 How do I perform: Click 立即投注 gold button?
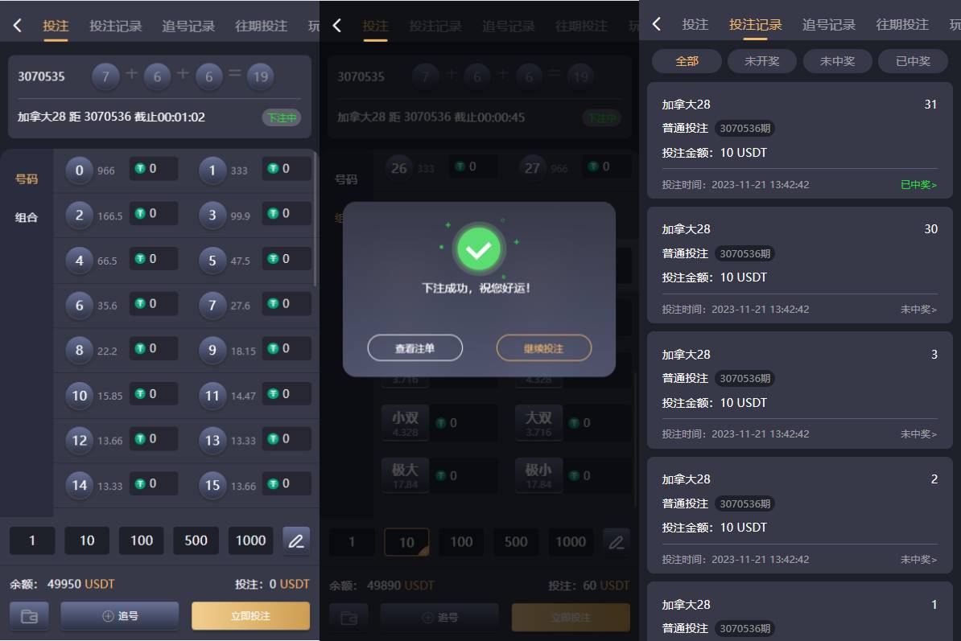(x=250, y=616)
